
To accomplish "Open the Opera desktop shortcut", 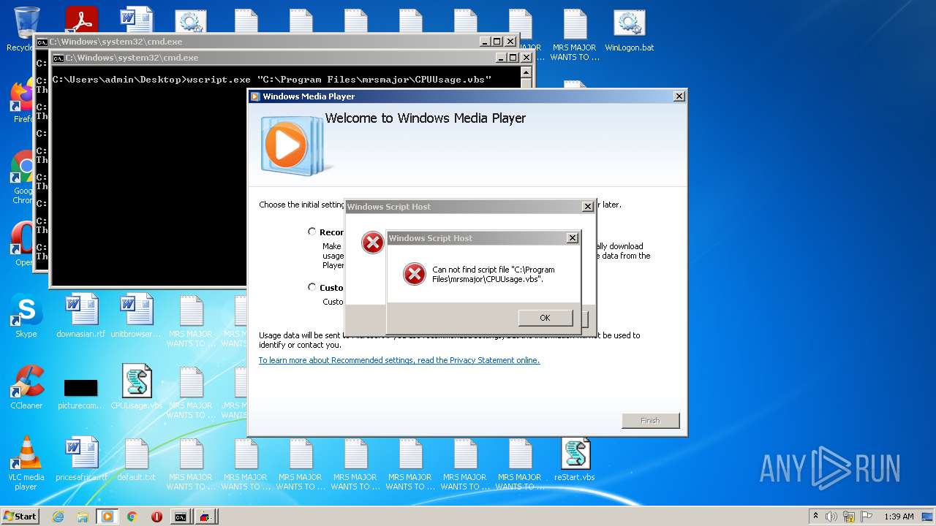I will coord(23,245).
